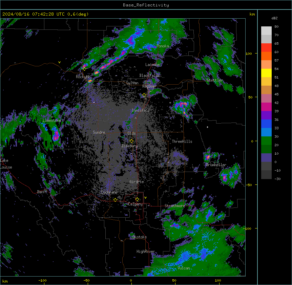292x285 pixels.
Task: Click the Sundre city label
Action: click(x=99, y=132)
